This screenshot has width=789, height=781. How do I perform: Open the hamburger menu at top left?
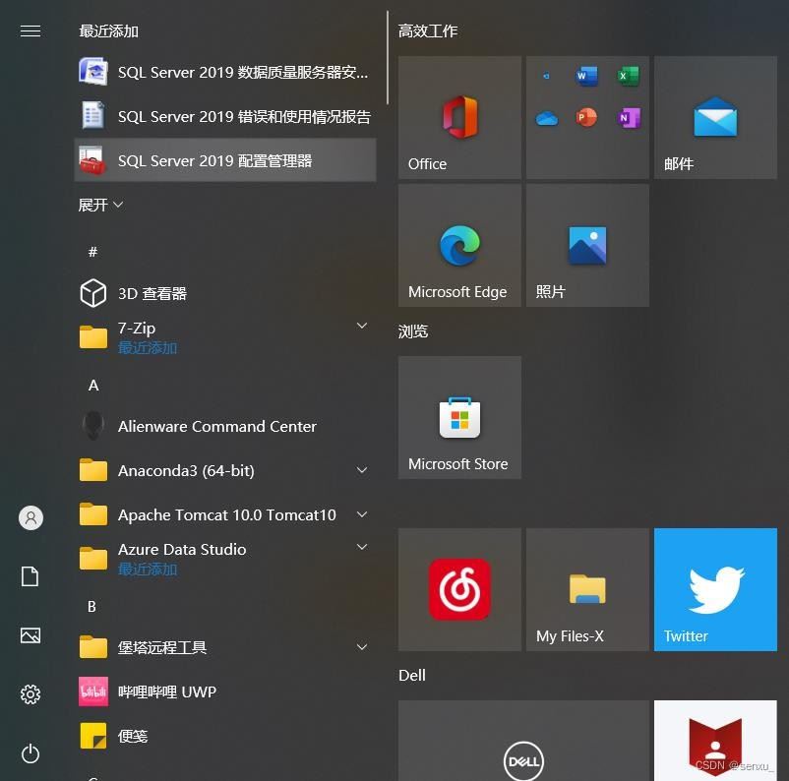coord(30,31)
